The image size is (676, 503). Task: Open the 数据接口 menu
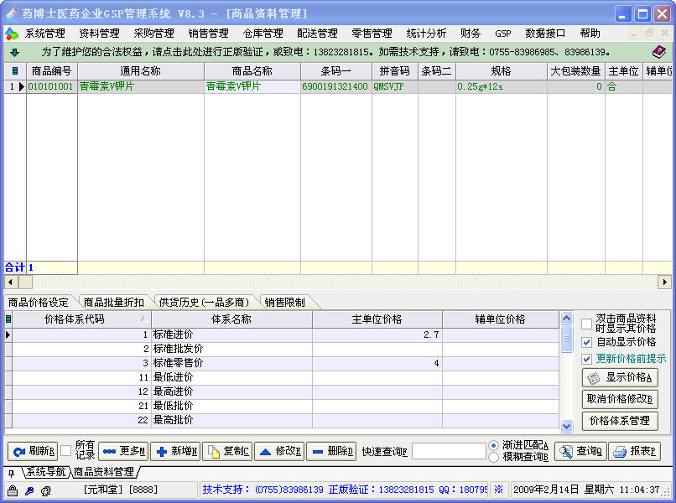click(x=545, y=34)
